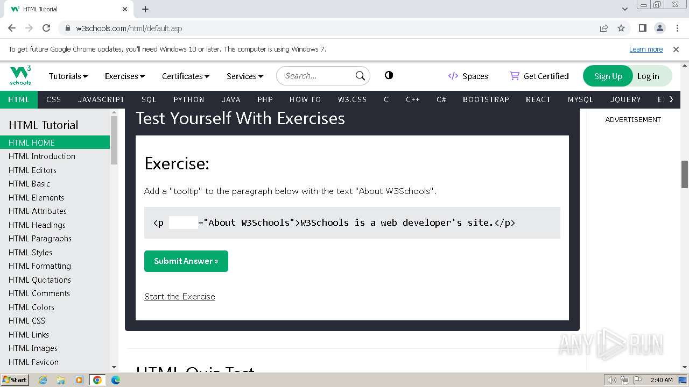The width and height of the screenshot is (689, 387).
Task: Open File Explorer from taskbar
Action: tap(61, 380)
